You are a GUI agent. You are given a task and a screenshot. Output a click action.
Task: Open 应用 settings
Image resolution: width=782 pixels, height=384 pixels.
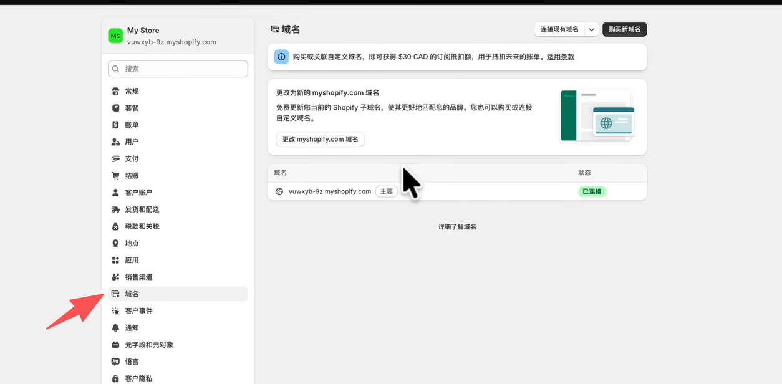178,260
